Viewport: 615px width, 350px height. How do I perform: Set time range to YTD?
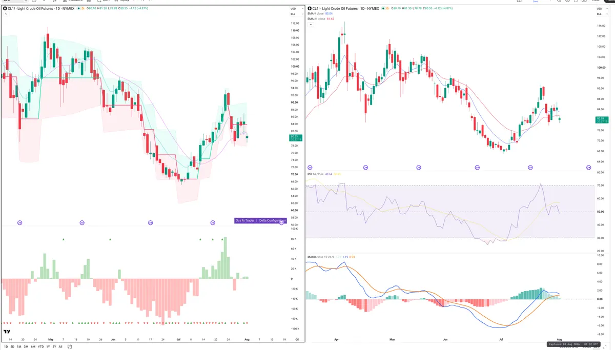pyautogui.click(x=40, y=347)
